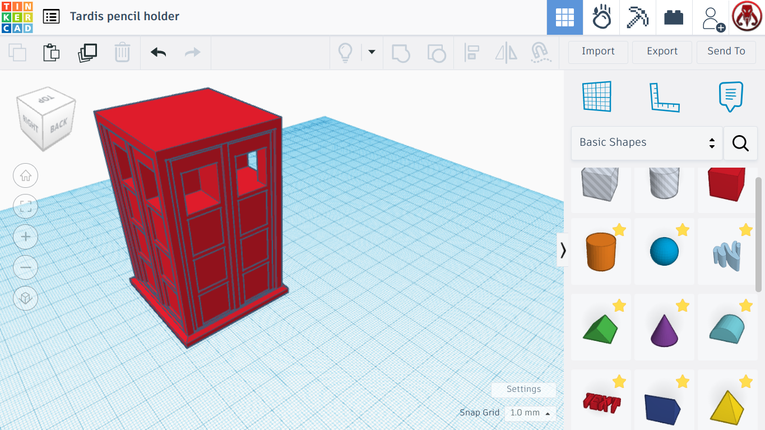Image resolution: width=765 pixels, height=430 pixels.
Task: Click the Delete trash icon
Action: tap(122, 52)
